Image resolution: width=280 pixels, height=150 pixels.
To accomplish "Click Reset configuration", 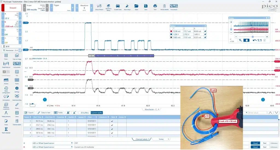I will click(6, 90).
